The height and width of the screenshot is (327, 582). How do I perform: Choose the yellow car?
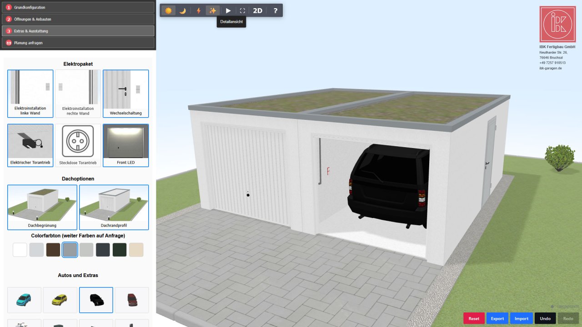click(x=60, y=300)
